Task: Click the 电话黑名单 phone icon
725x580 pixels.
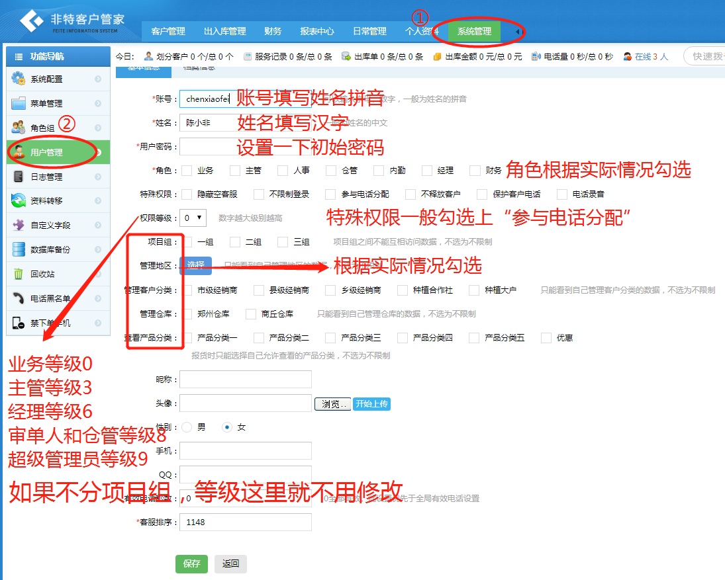Action: (x=18, y=298)
